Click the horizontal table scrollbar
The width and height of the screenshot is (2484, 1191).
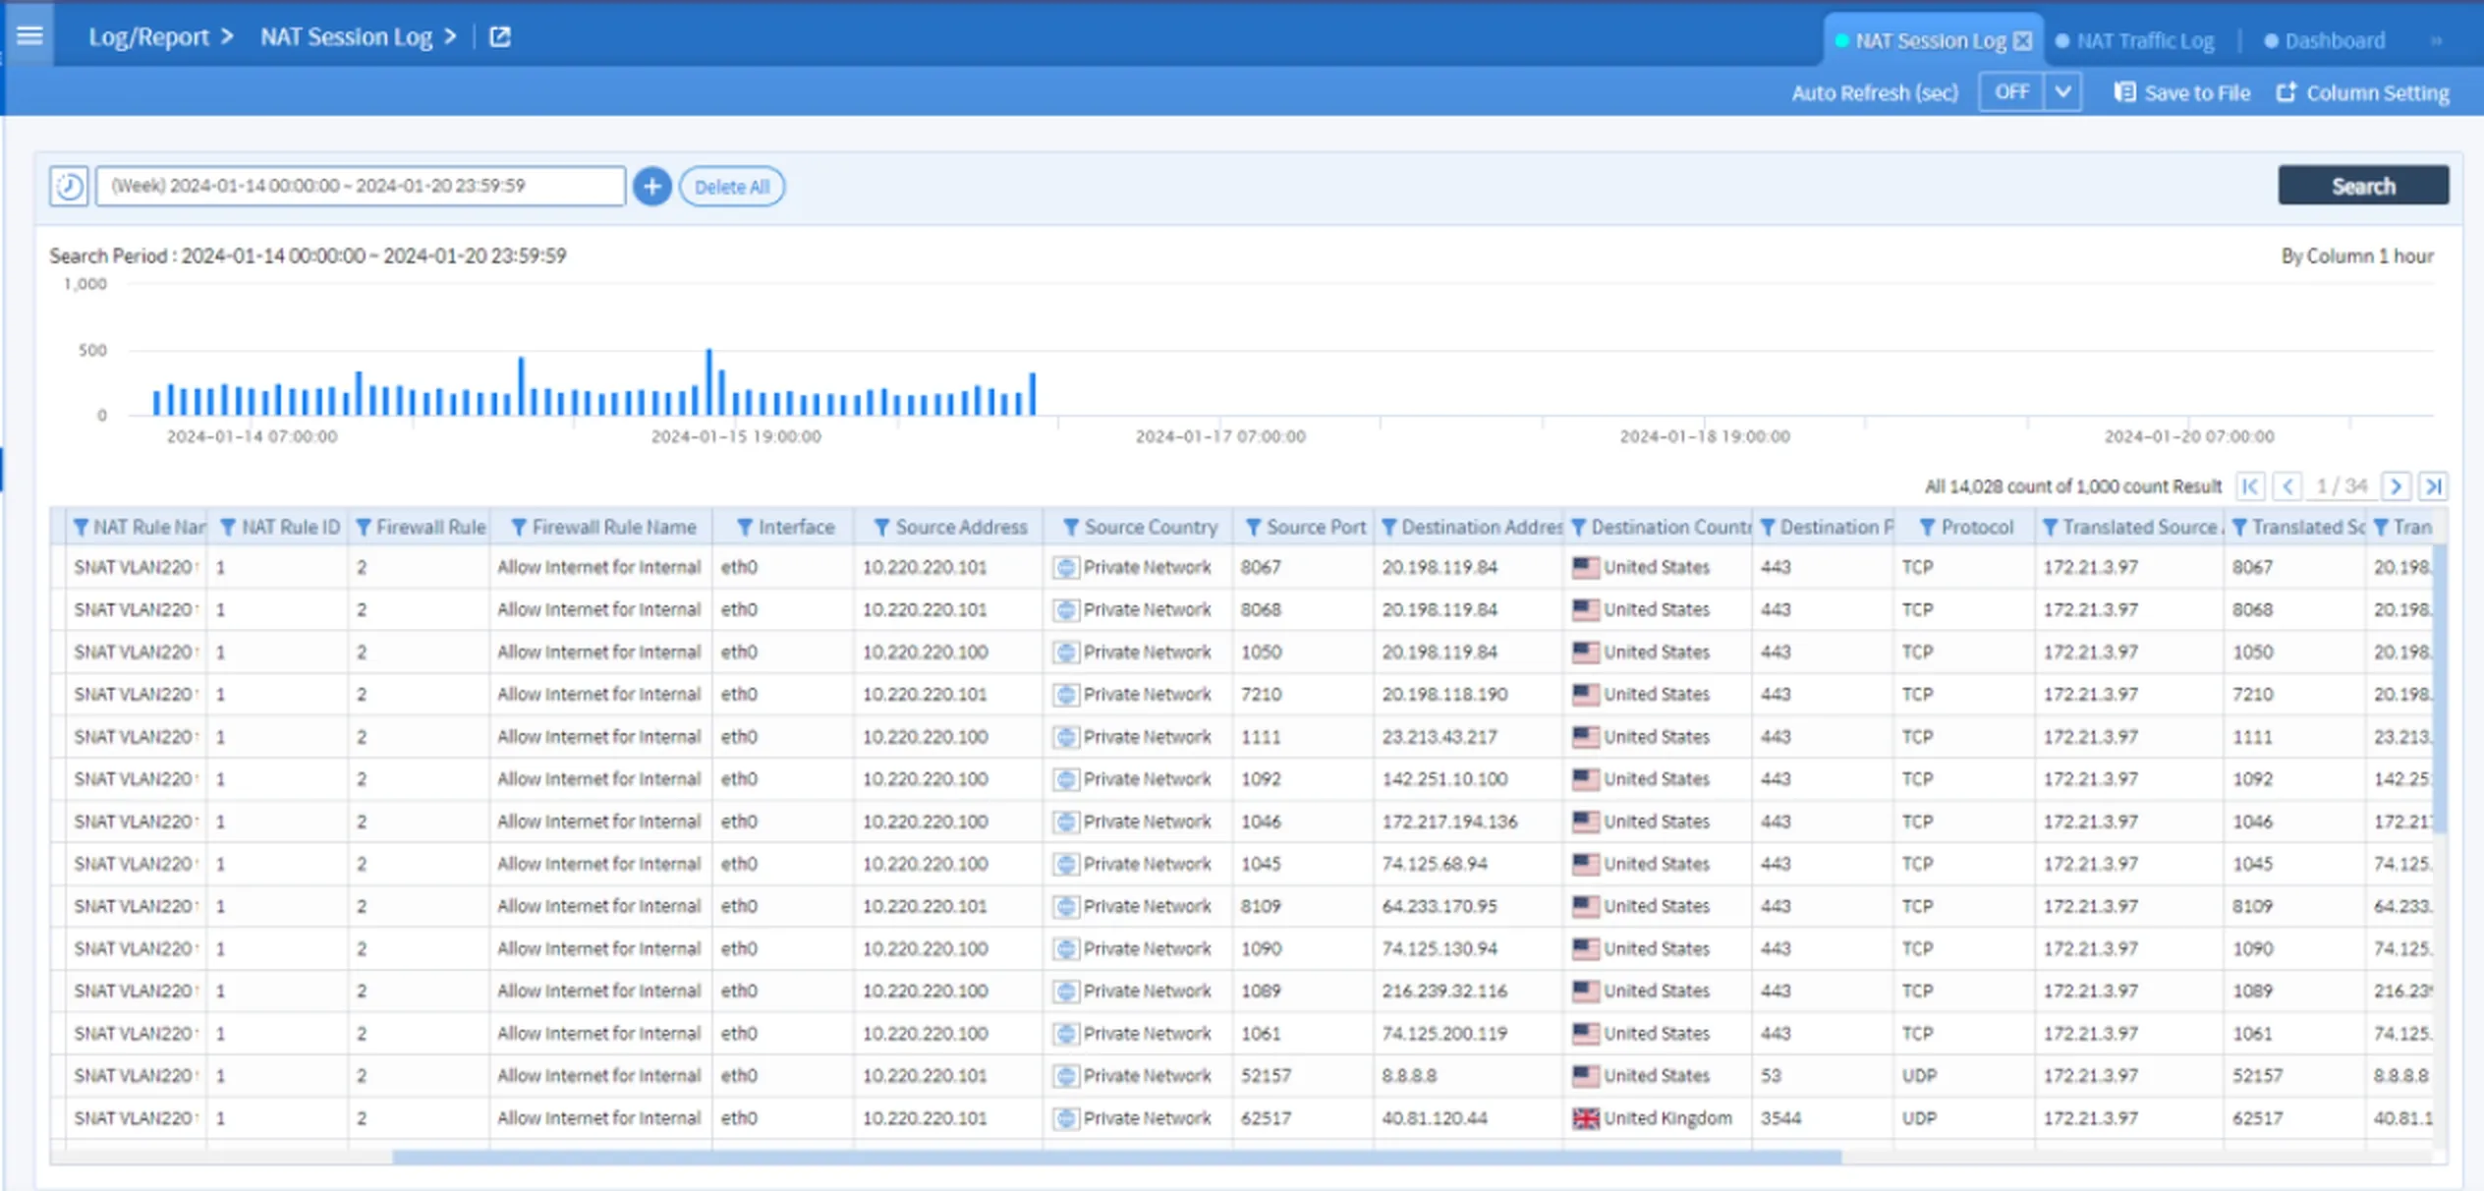[x=1115, y=1158]
